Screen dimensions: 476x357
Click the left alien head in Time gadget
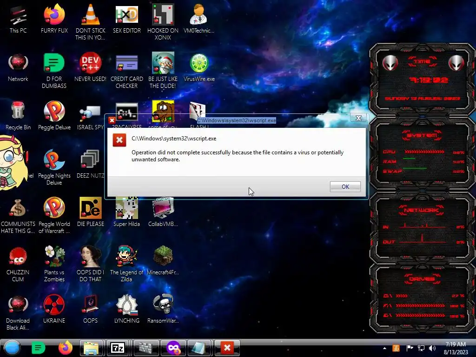pyautogui.click(x=390, y=63)
